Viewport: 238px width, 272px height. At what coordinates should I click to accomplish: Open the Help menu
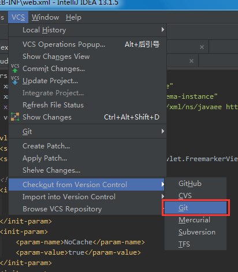pyautogui.click(x=73, y=17)
